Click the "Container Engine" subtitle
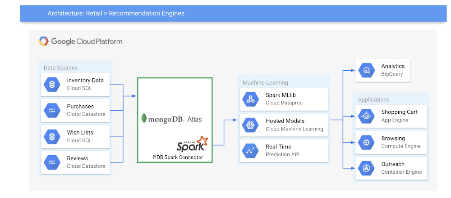This screenshot has width=451, height=198. [401, 172]
